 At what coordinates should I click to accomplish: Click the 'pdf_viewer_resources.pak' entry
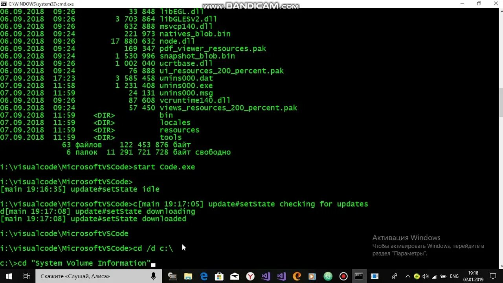(213, 49)
